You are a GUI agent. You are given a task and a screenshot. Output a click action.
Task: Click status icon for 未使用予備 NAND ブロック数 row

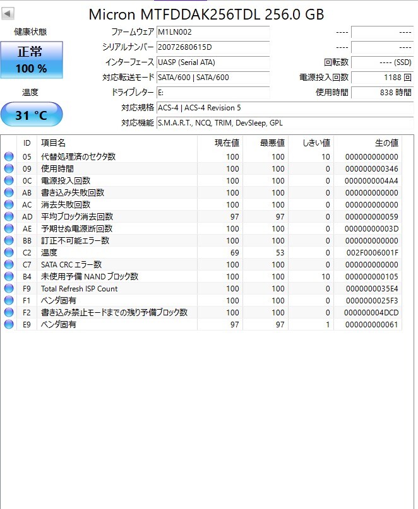(x=9, y=276)
